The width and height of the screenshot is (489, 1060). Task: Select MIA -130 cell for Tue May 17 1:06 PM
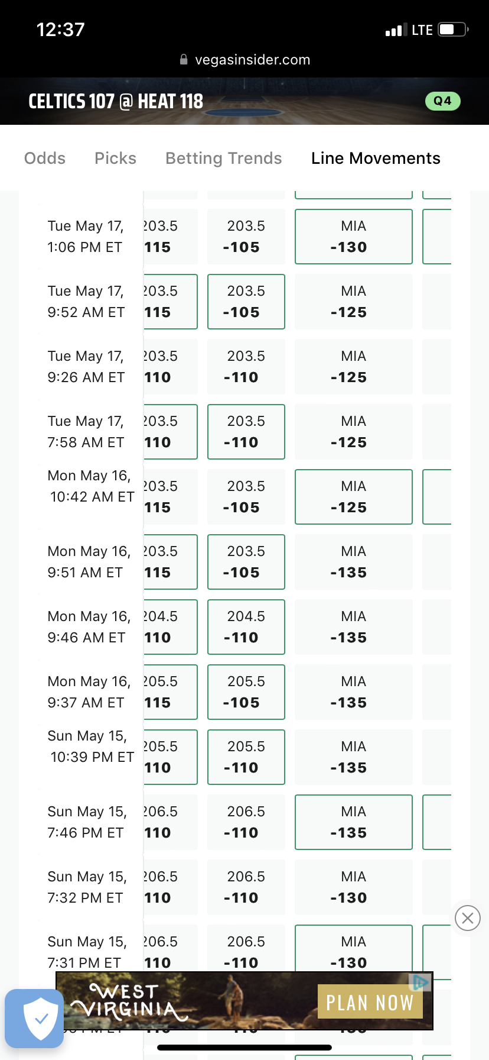coord(353,237)
